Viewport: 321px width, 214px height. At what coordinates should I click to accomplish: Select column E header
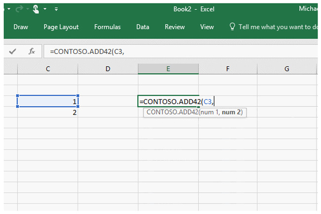(168, 69)
